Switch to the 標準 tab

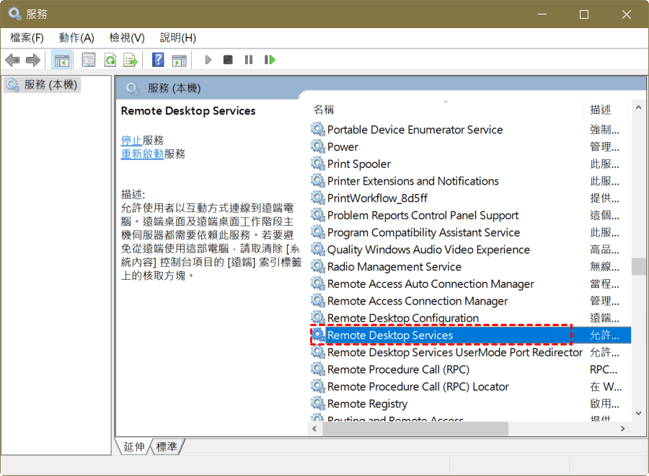[x=167, y=446]
